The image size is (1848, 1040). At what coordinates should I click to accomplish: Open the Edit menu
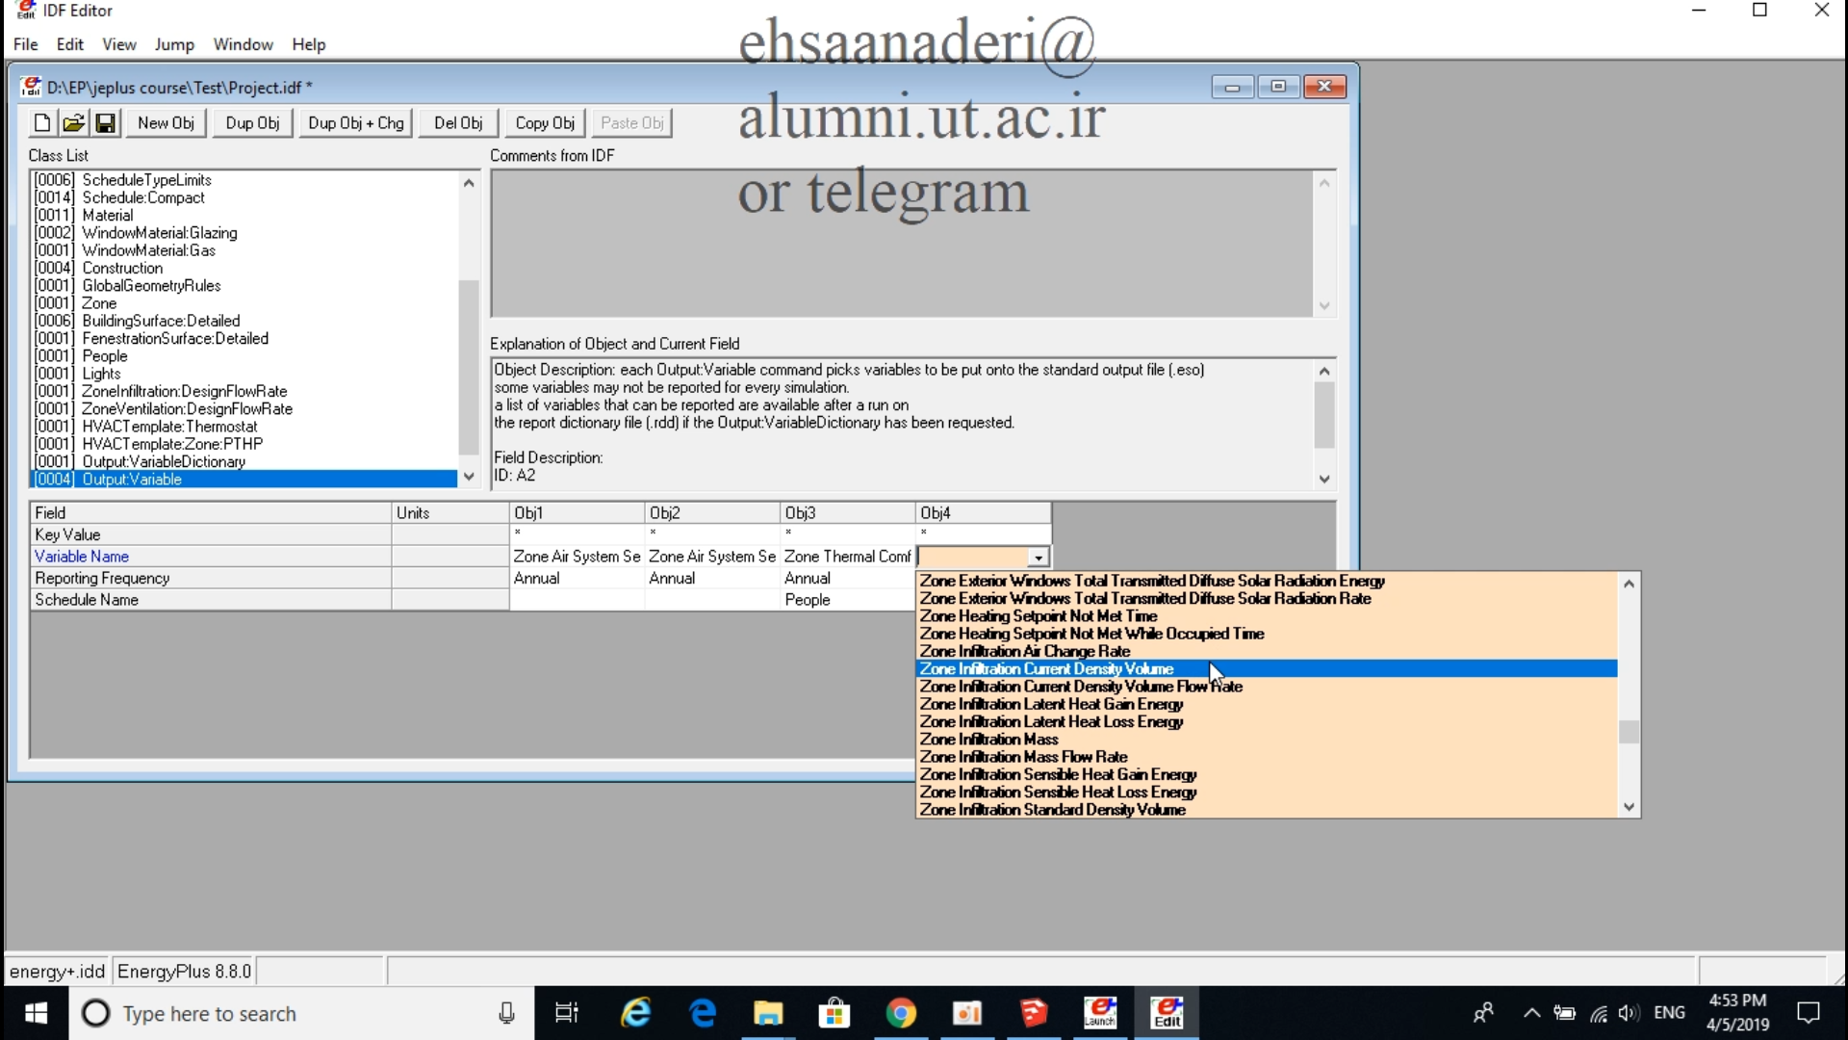69,44
